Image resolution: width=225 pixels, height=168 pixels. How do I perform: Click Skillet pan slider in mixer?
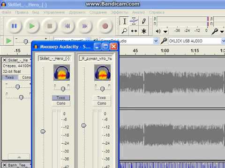click(x=63, y=89)
